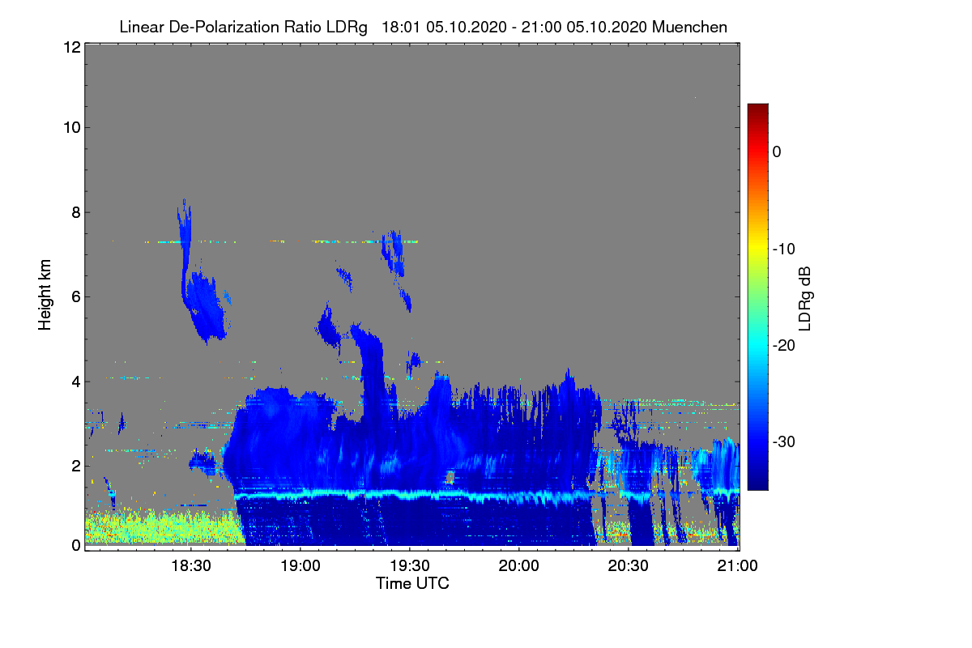Click the height tick label 10
972x648 pixels.
click(x=70, y=127)
